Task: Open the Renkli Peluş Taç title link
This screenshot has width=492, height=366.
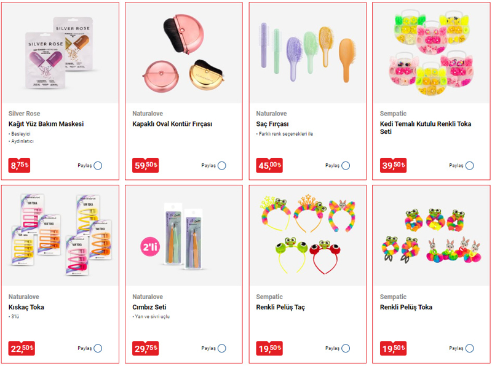Action: click(x=280, y=307)
